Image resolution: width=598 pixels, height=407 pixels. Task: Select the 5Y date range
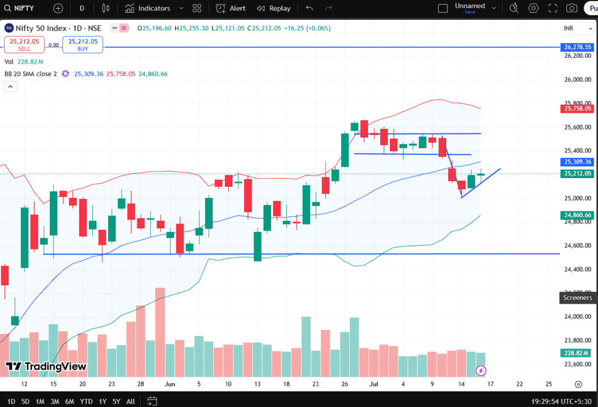[116, 401]
